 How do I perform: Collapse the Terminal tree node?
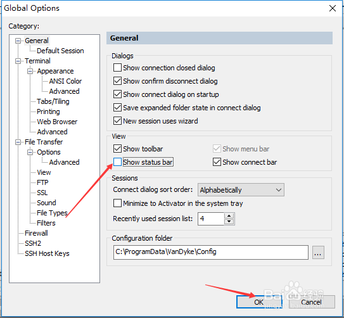(x=18, y=61)
